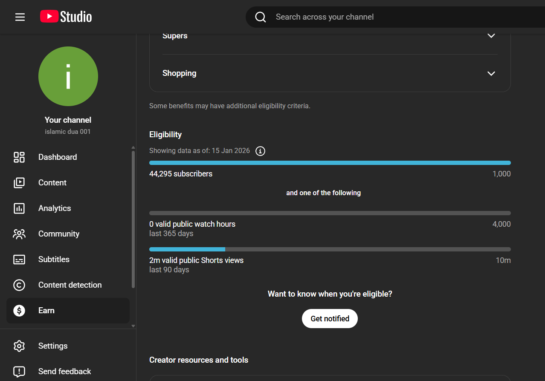Click the Search across your channel field
The image size is (545, 381).
click(384, 17)
